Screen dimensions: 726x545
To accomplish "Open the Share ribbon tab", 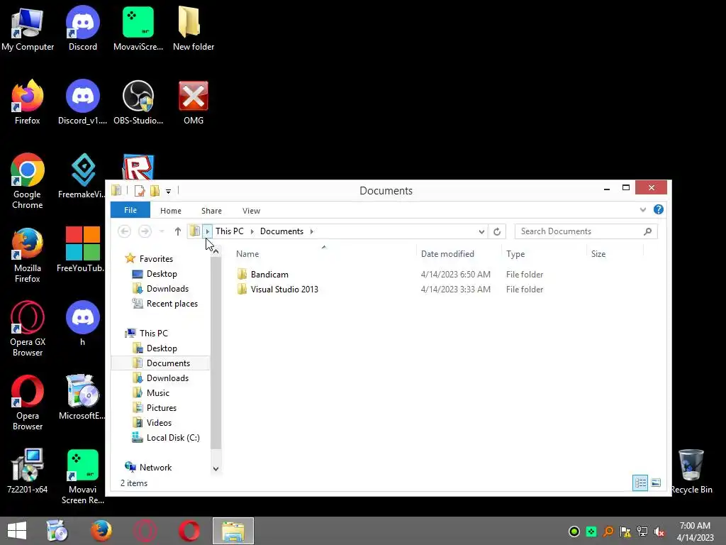I will [211, 210].
